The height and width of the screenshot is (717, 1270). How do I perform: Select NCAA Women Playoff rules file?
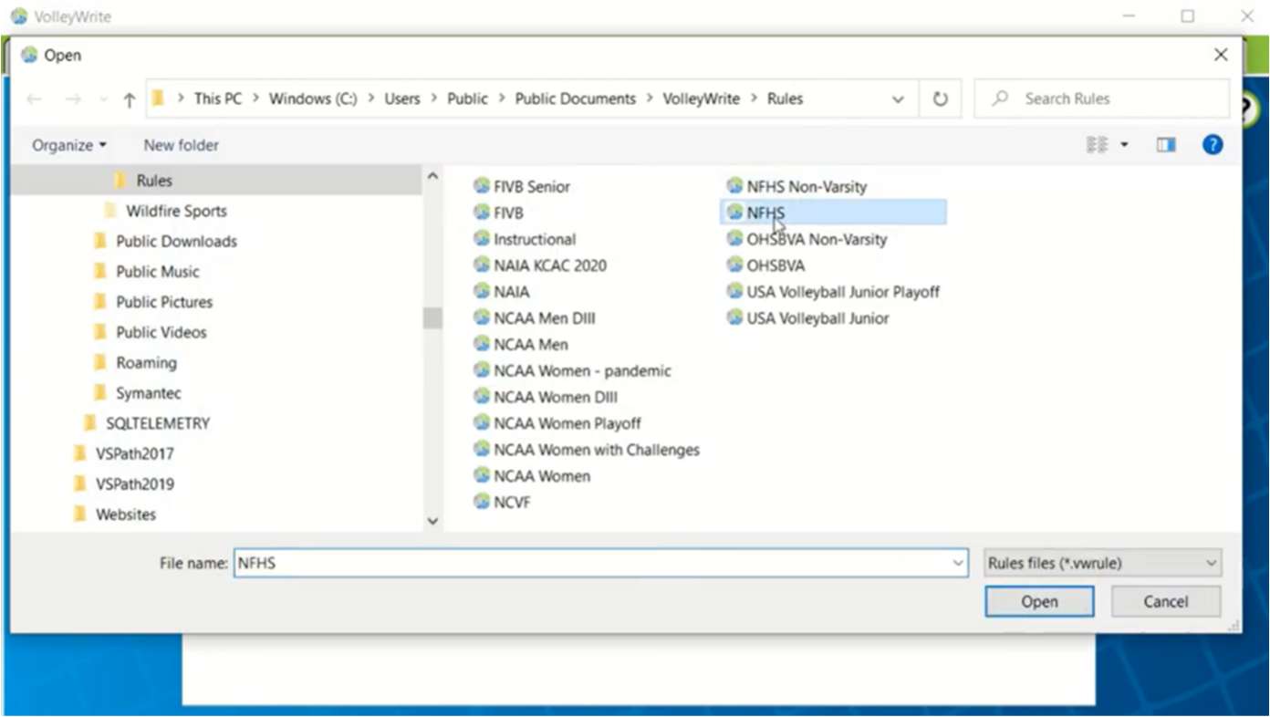557,423
